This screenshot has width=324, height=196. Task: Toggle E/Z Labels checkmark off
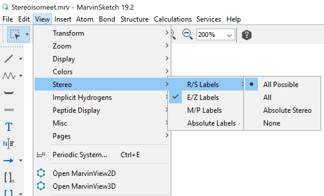coord(203,98)
